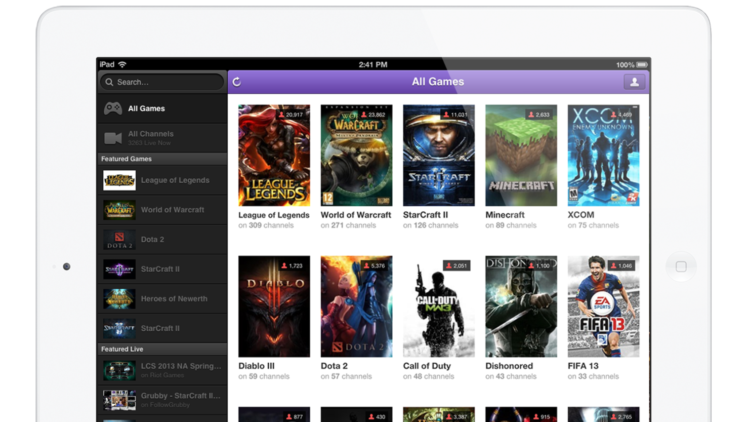This screenshot has height=422, width=749.
Task: Open your profile with the person icon
Action: pos(635,81)
